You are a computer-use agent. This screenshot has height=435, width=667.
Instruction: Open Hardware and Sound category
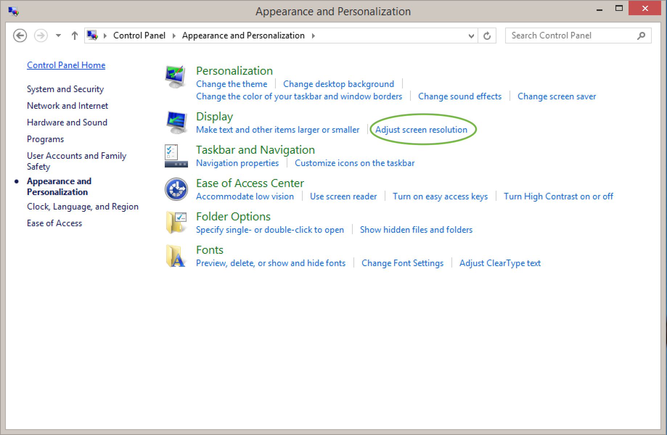tap(67, 123)
